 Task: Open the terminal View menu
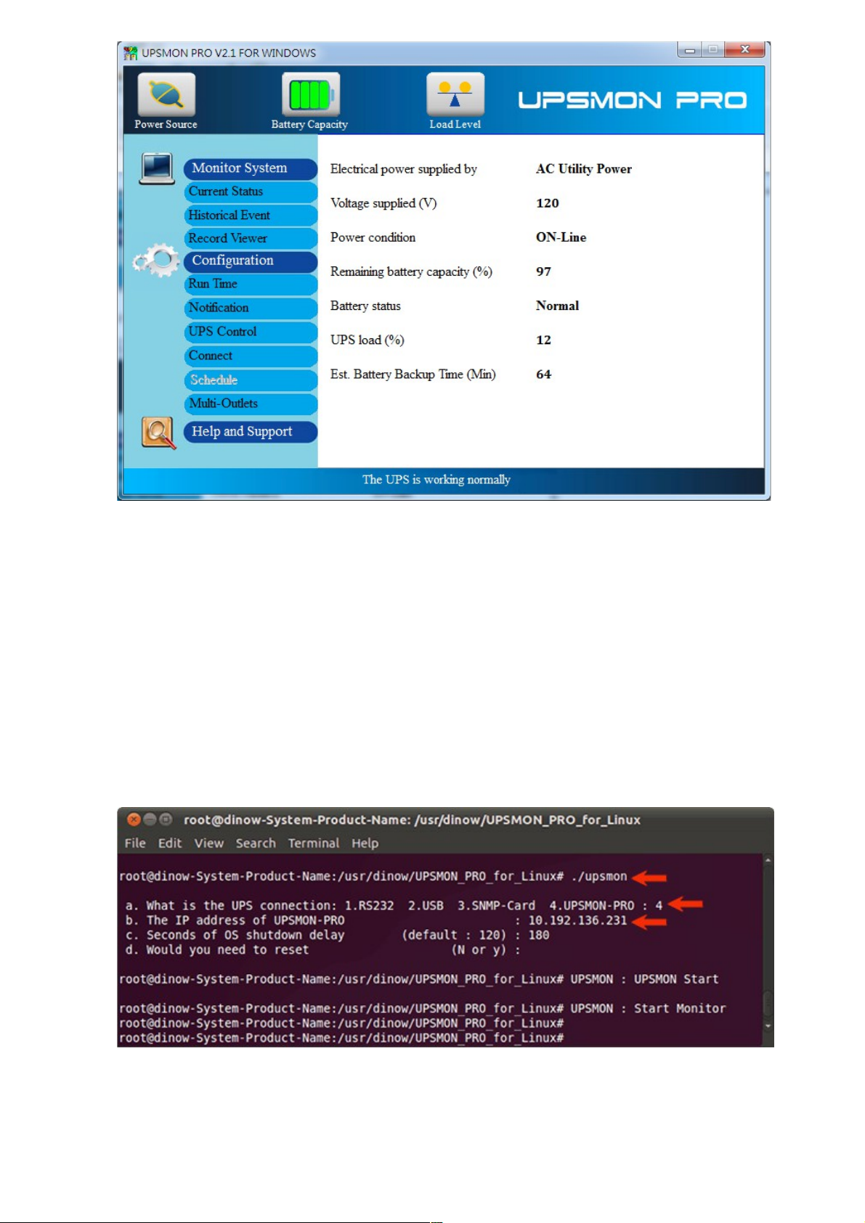click(x=209, y=843)
